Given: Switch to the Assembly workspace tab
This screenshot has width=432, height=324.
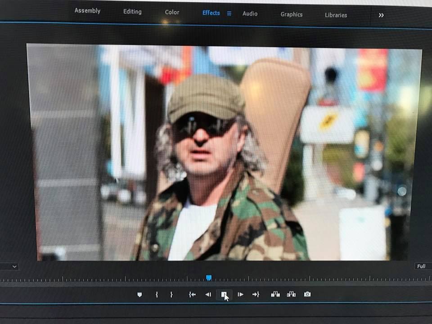Looking at the screenshot, I should tap(87, 11).
